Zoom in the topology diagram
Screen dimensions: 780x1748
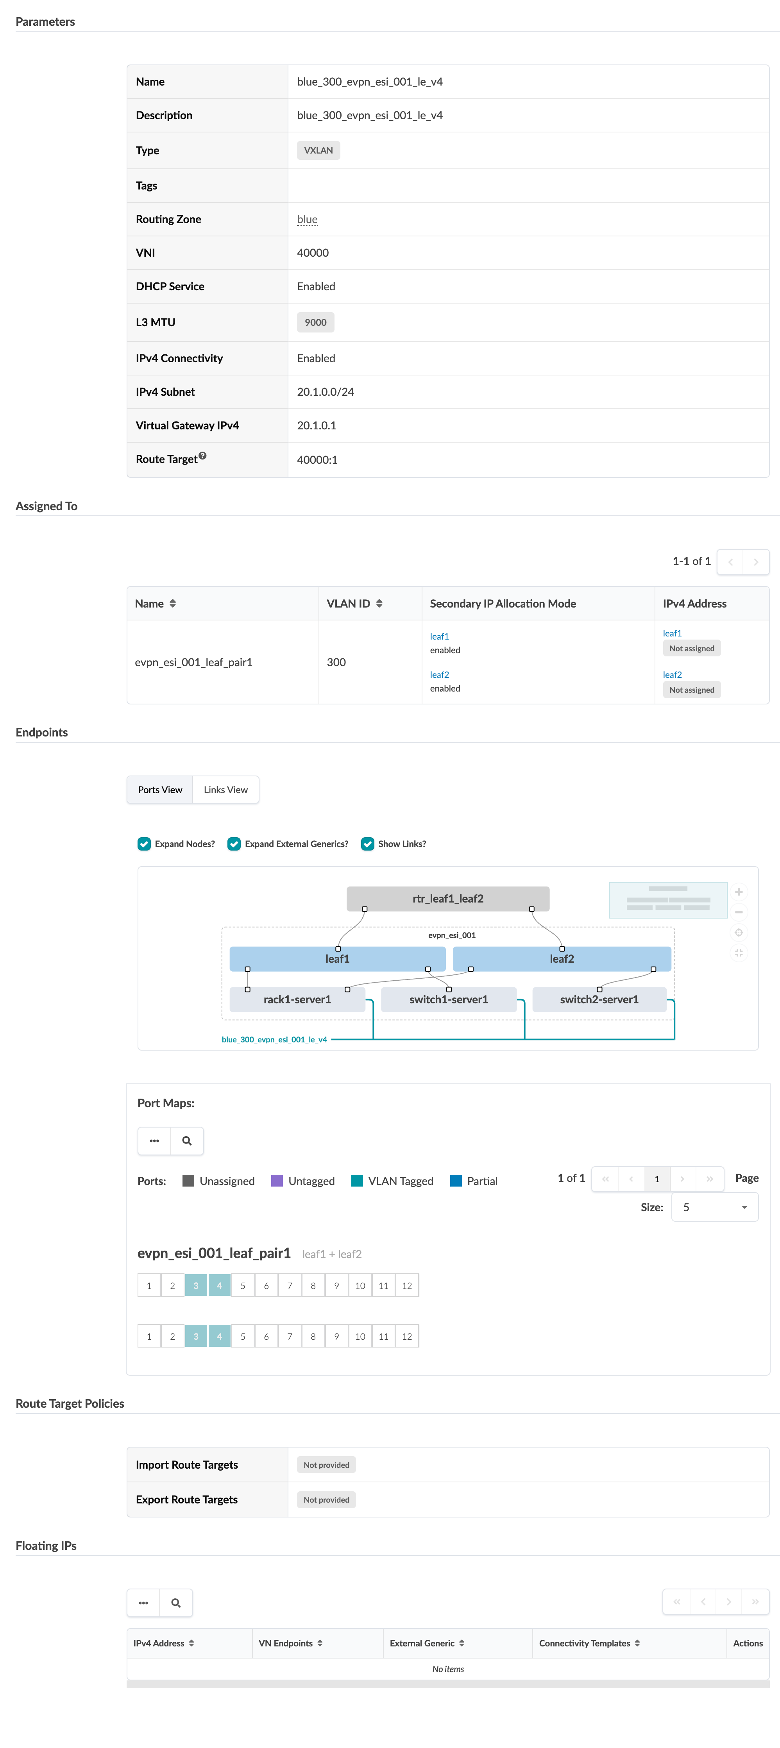(x=738, y=892)
